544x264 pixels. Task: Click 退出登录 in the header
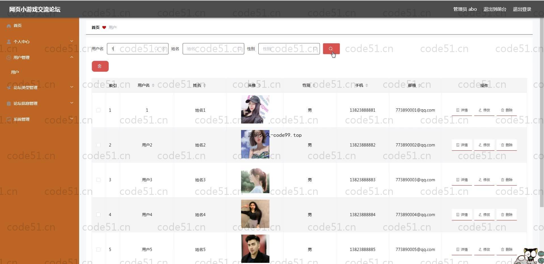click(x=522, y=9)
